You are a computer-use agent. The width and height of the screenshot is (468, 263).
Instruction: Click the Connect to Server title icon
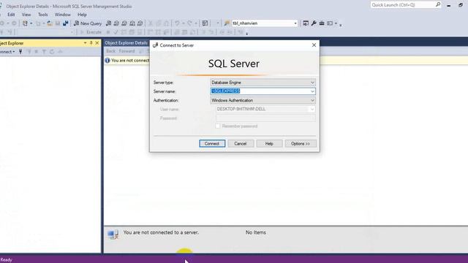[x=155, y=45]
